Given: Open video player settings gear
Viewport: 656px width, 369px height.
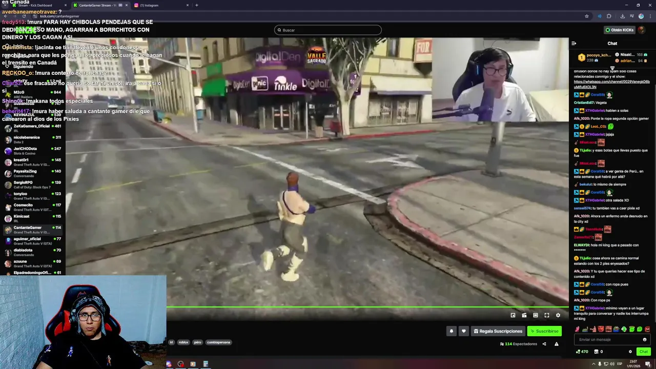Looking at the screenshot, I should point(558,315).
